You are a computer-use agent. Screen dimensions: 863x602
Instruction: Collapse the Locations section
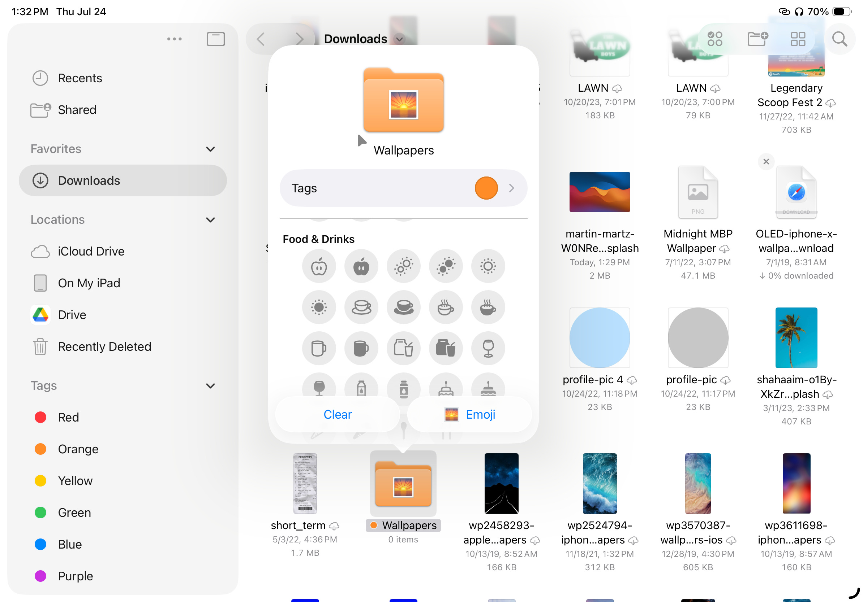[x=210, y=220]
